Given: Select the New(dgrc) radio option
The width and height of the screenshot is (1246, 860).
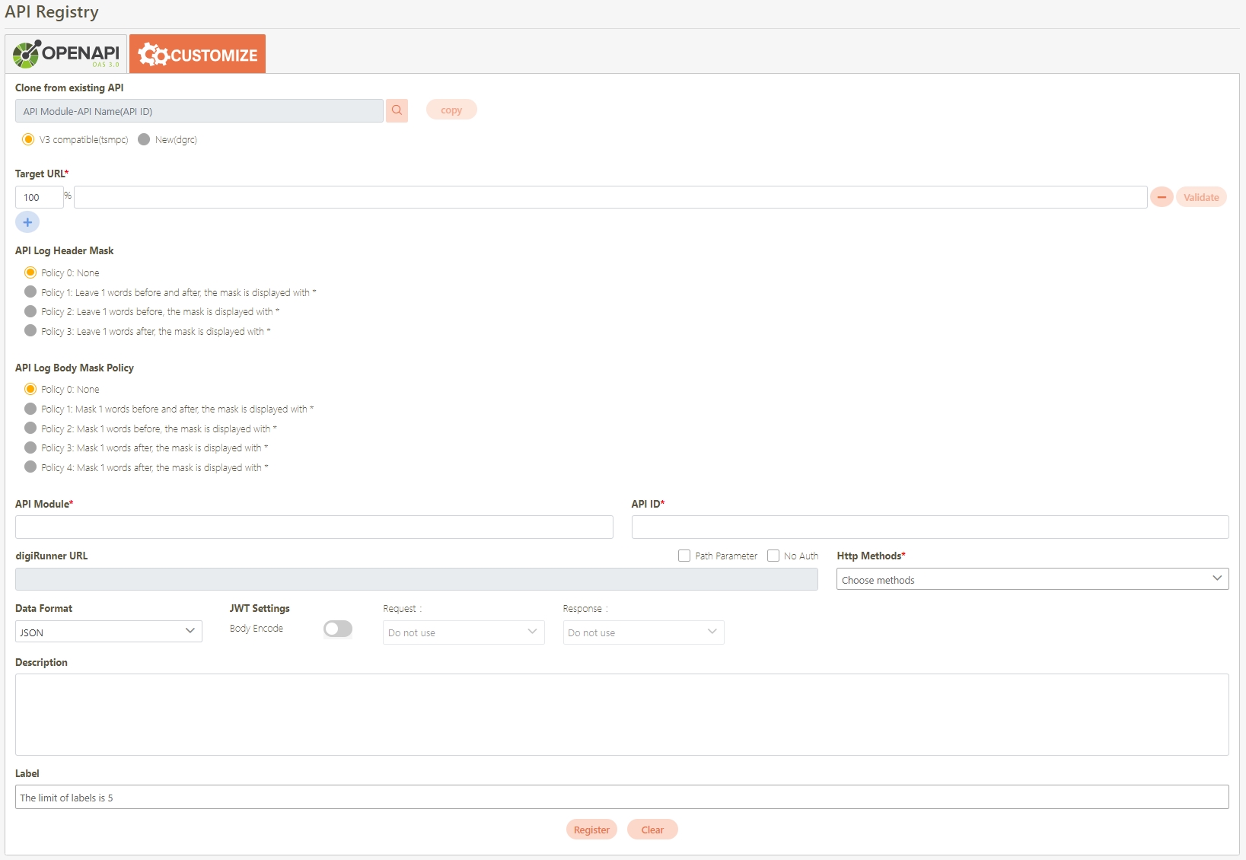Looking at the screenshot, I should pos(144,139).
